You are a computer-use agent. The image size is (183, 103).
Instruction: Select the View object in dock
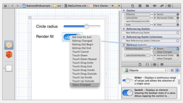point(9,68)
